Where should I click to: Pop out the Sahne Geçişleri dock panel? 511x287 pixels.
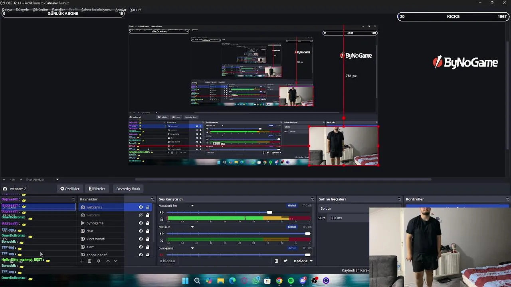click(399, 199)
